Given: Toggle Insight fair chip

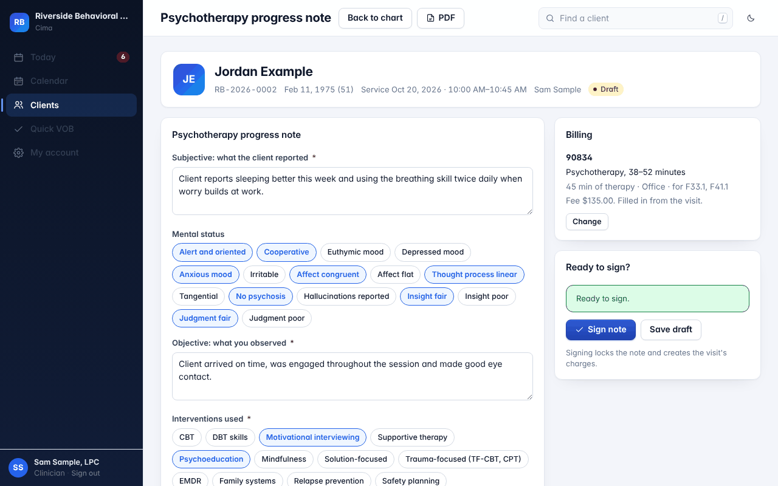Looking at the screenshot, I should pos(427,296).
